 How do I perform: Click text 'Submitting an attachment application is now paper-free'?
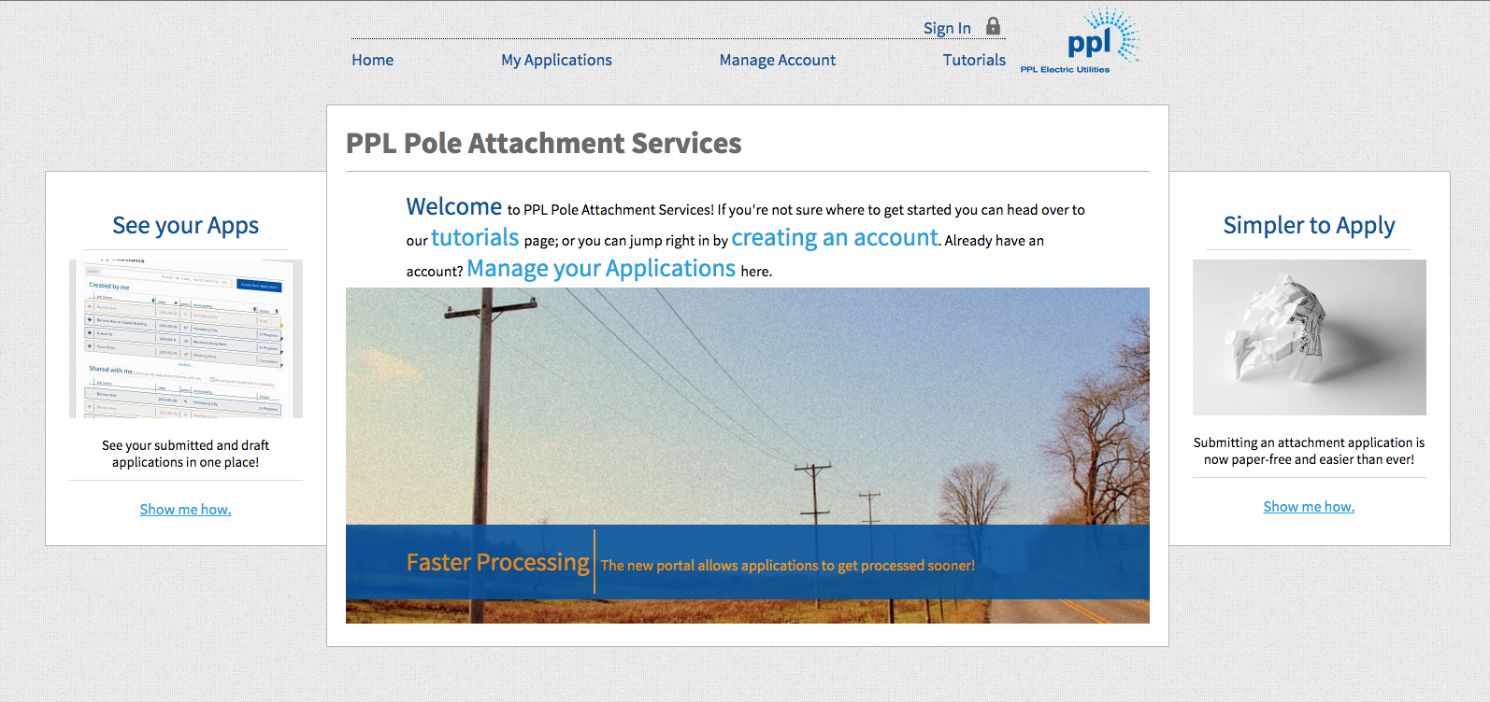point(1309,451)
